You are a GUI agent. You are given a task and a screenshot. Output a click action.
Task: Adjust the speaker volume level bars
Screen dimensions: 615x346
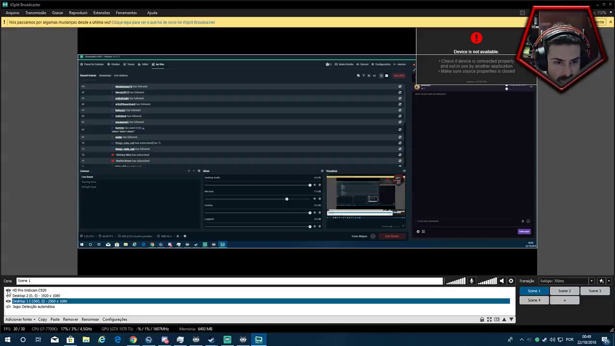coord(487,281)
